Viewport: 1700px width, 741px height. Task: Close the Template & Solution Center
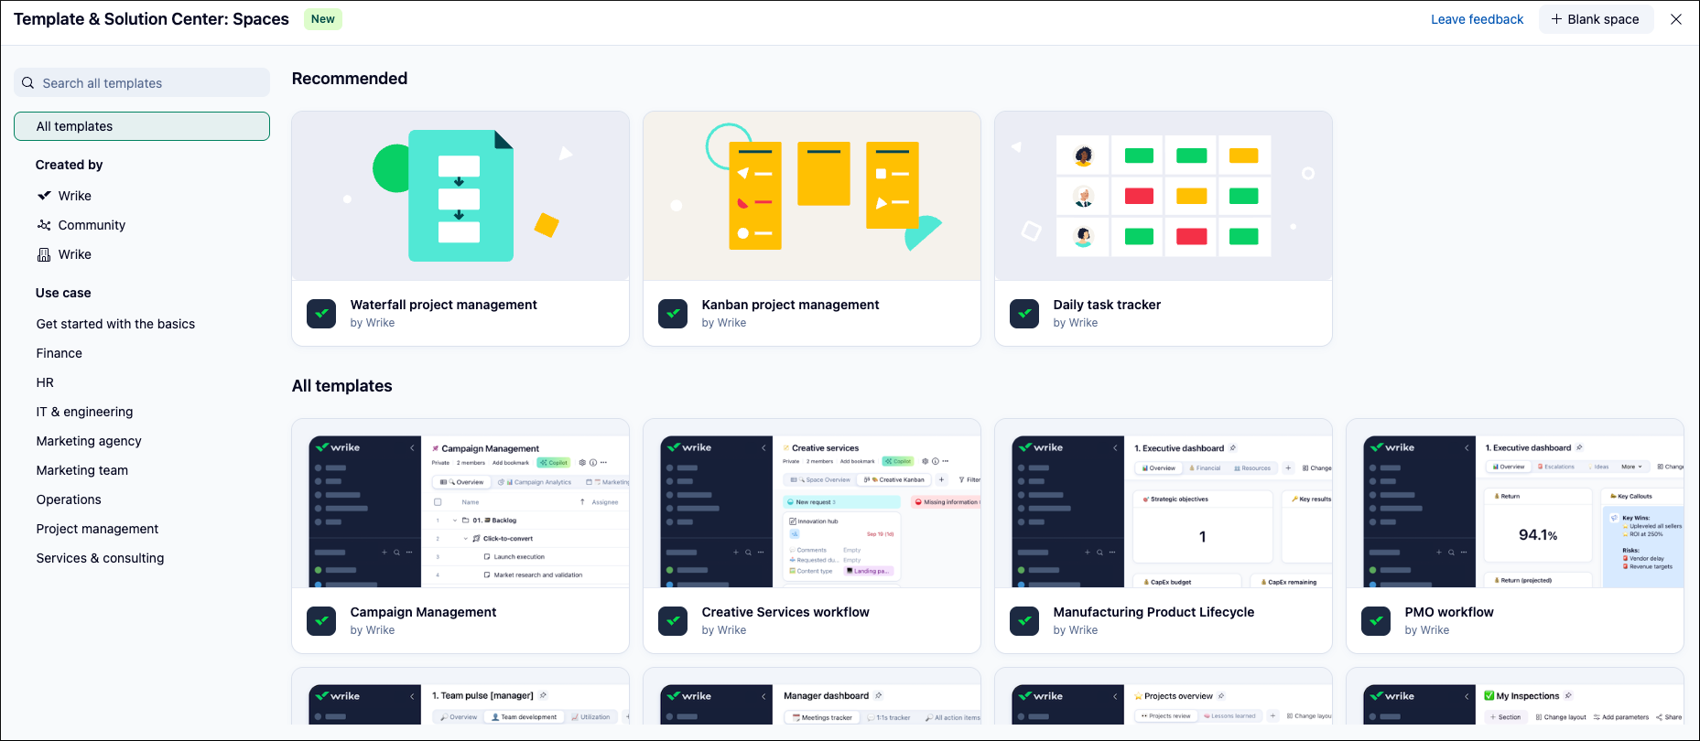click(1676, 19)
